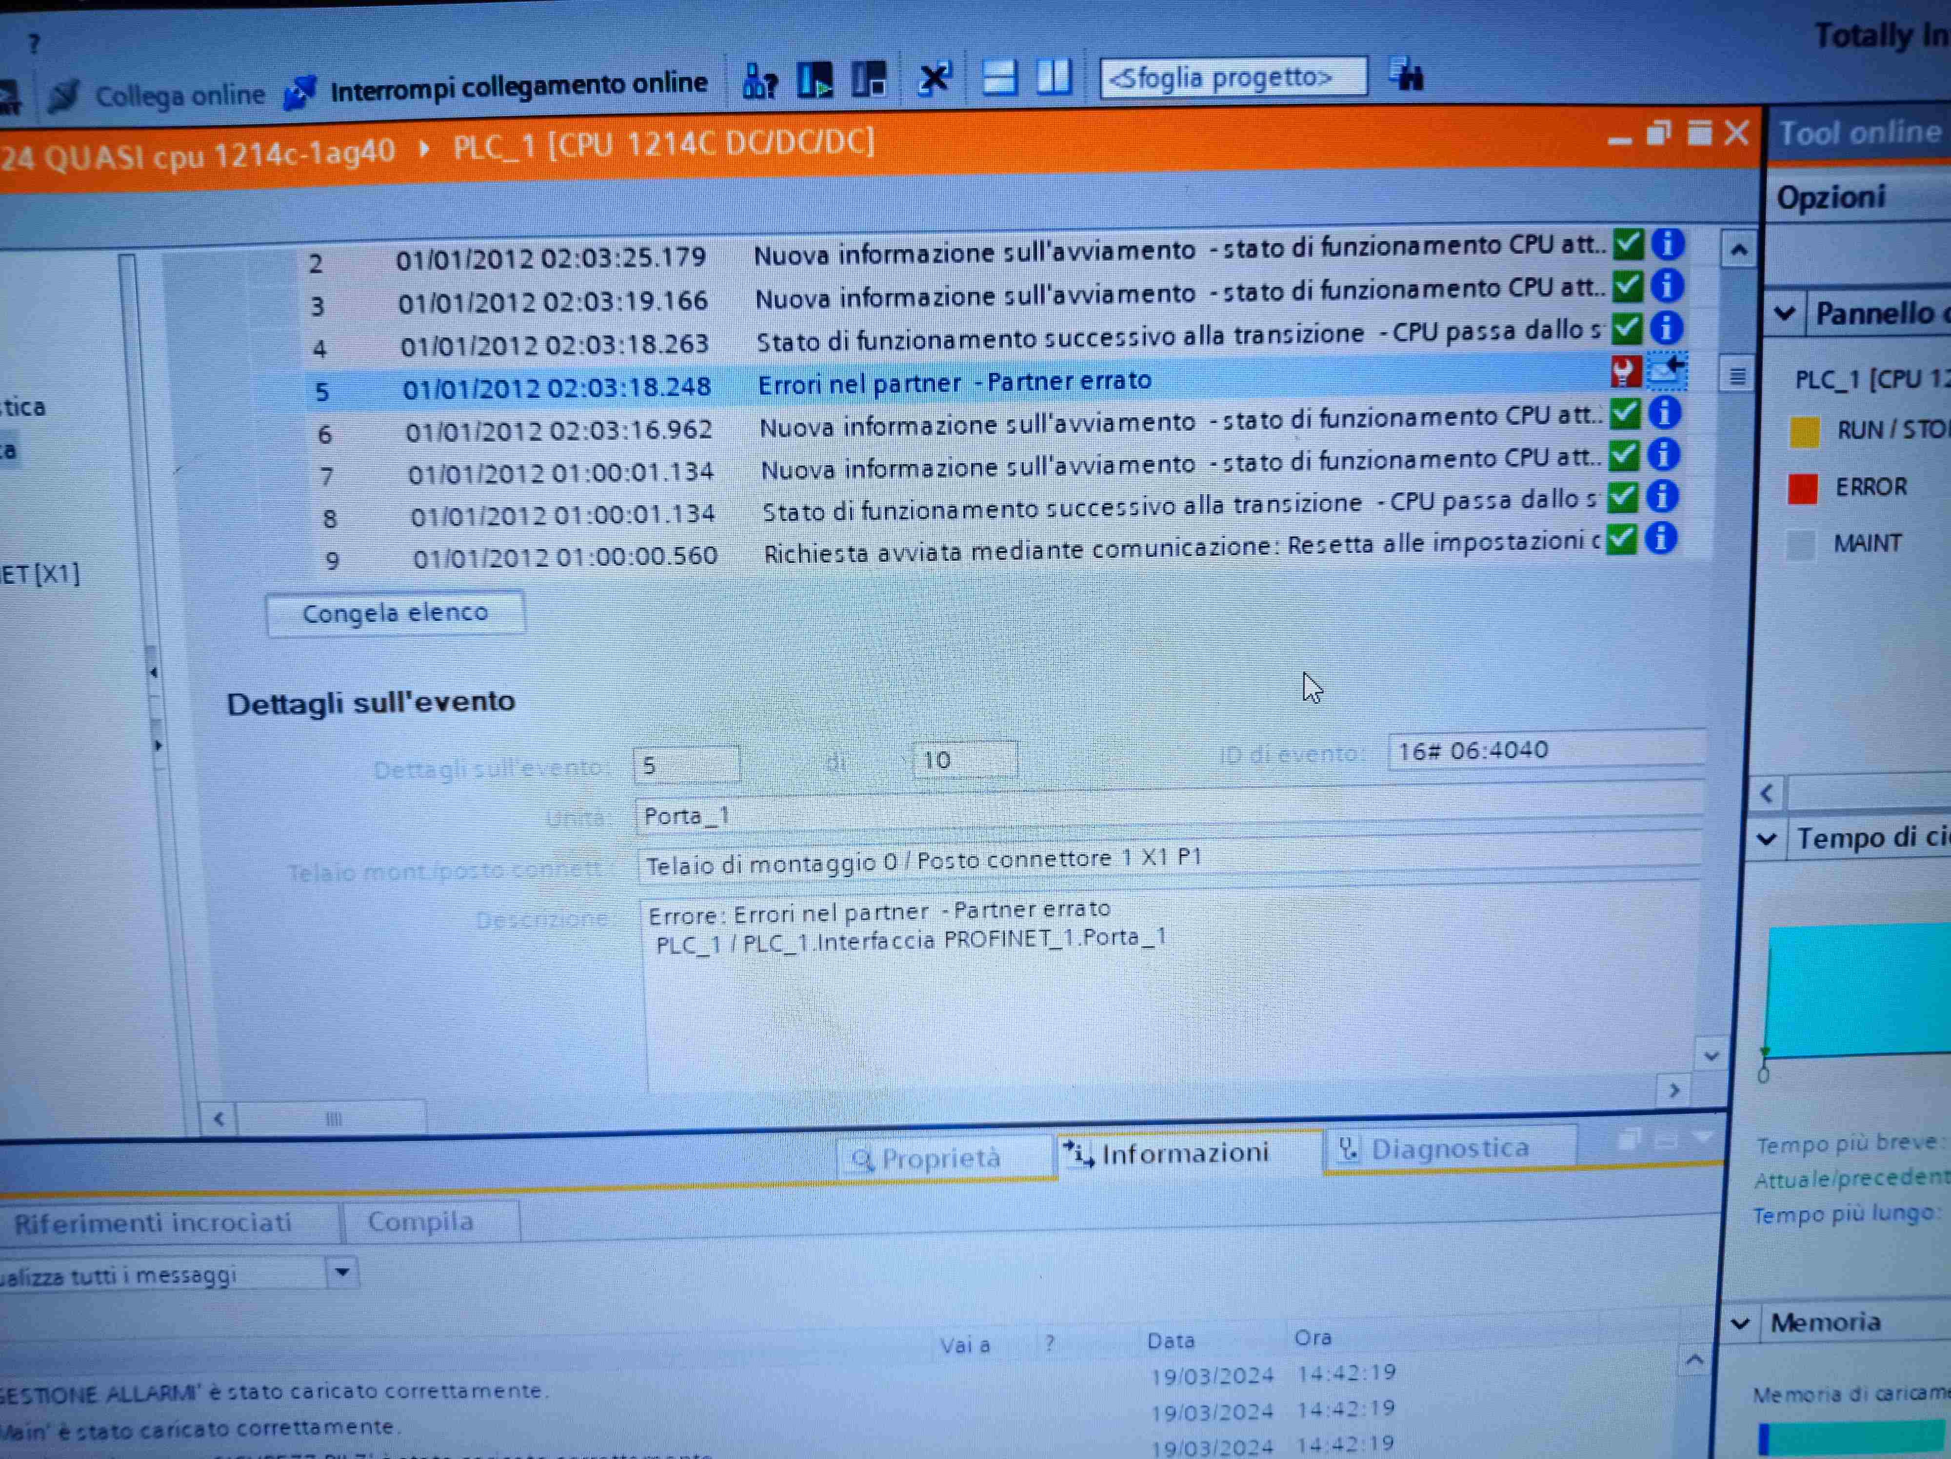Click the event number field showing 5

(686, 764)
